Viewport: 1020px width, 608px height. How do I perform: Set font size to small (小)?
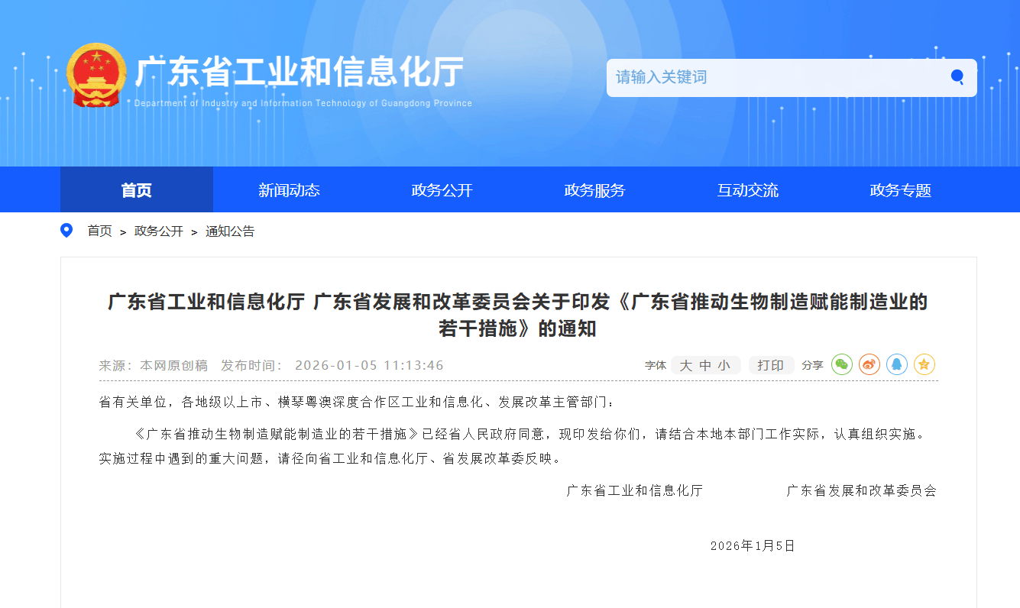point(724,366)
